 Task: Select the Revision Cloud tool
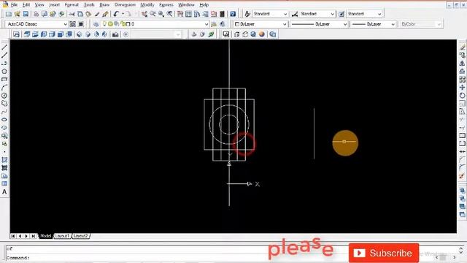[4, 104]
